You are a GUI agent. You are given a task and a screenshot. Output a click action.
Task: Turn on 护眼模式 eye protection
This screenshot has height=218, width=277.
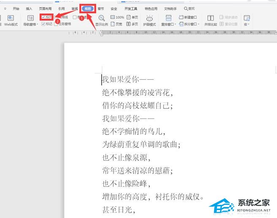coord(149,21)
